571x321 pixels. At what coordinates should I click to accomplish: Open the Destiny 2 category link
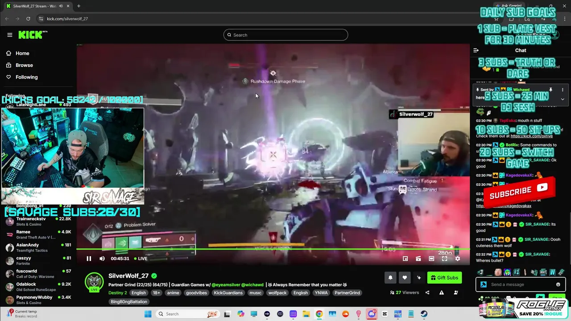pyautogui.click(x=118, y=293)
